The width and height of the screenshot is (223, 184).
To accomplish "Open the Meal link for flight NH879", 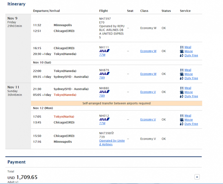I will tap(188, 70).
